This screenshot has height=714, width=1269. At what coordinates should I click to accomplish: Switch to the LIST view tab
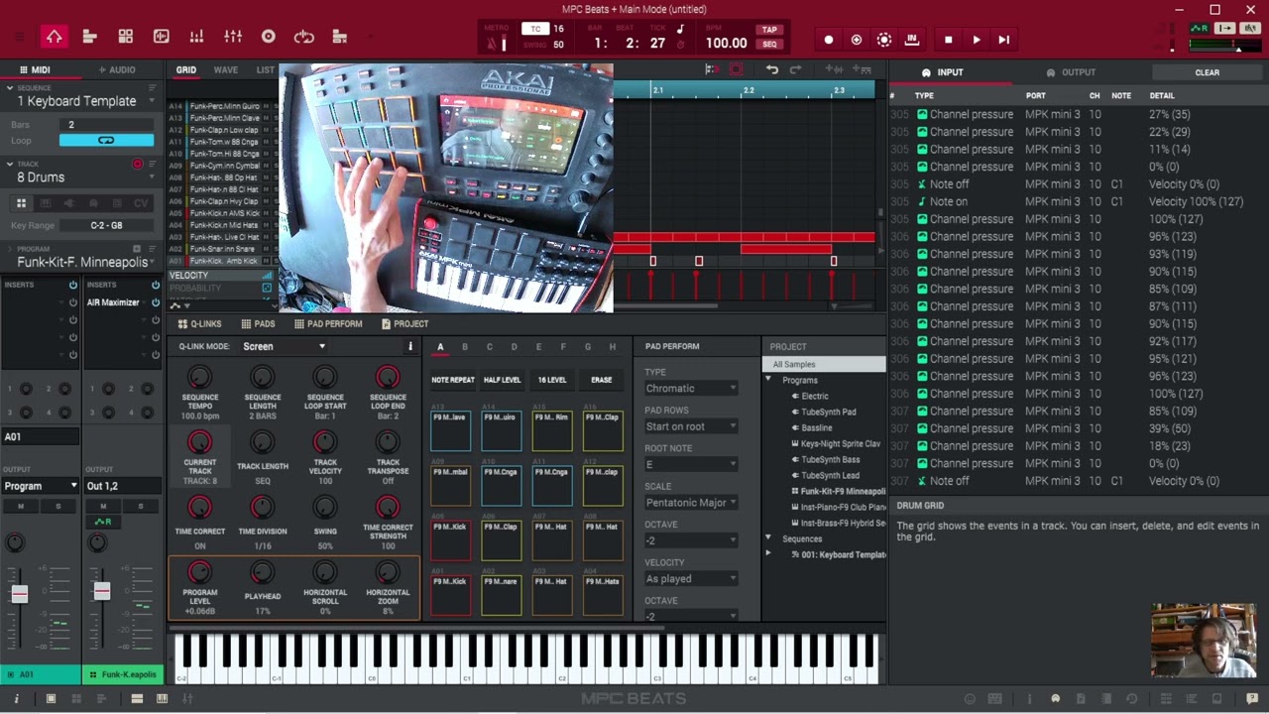coord(265,70)
